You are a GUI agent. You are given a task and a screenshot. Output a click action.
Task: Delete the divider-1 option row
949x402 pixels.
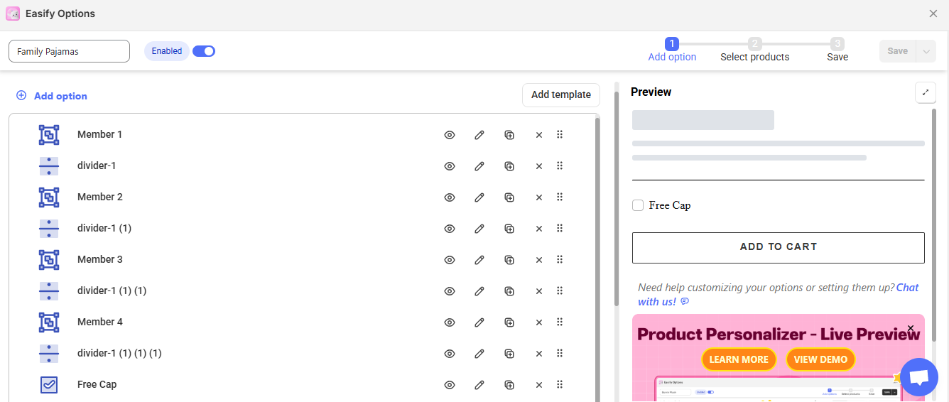pyautogui.click(x=539, y=166)
